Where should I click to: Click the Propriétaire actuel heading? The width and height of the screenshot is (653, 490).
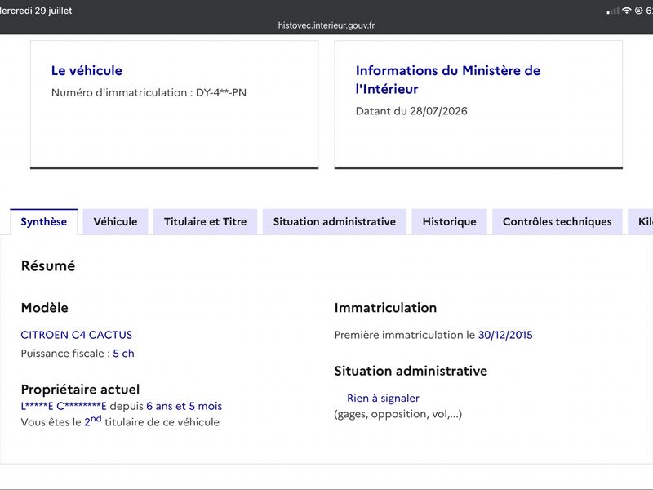80,390
